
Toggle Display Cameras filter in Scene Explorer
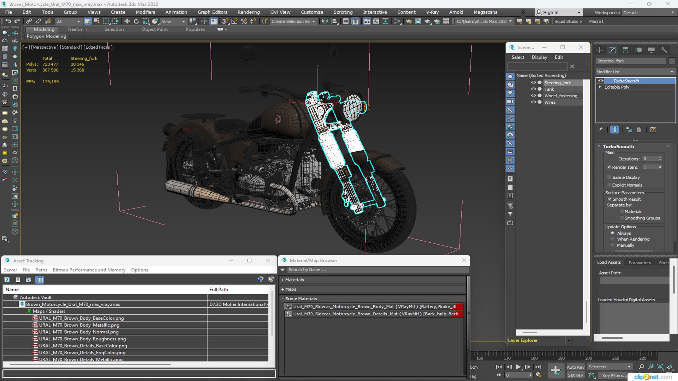[510, 102]
